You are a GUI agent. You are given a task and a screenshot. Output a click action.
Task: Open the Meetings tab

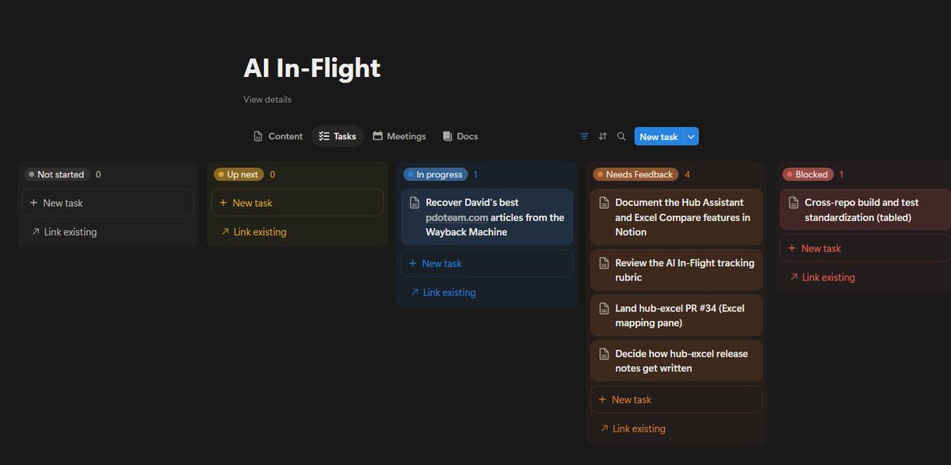399,136
